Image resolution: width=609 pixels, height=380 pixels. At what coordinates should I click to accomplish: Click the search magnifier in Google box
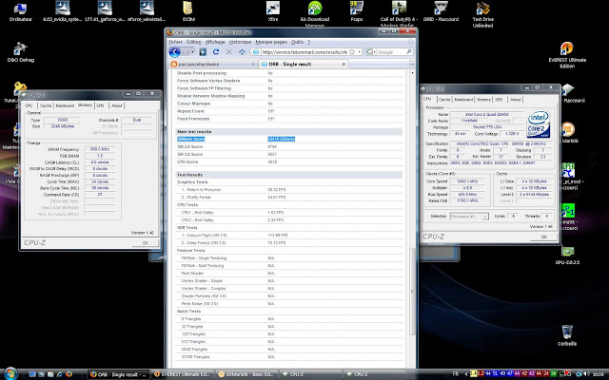coord(409,51)
